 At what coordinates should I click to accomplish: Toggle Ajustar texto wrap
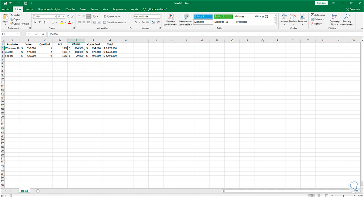112,16
